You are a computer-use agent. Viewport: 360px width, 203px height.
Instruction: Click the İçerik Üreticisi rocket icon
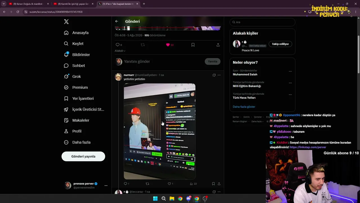[x=66, y=109]
